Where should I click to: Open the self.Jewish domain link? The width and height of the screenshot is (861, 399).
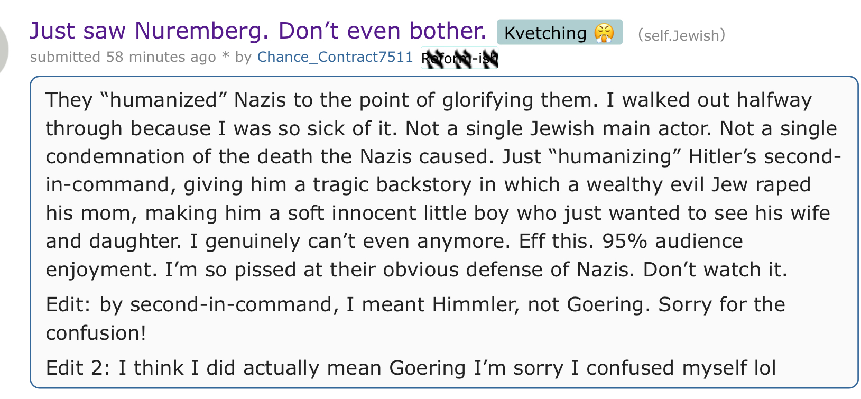(x=681, y=35)
